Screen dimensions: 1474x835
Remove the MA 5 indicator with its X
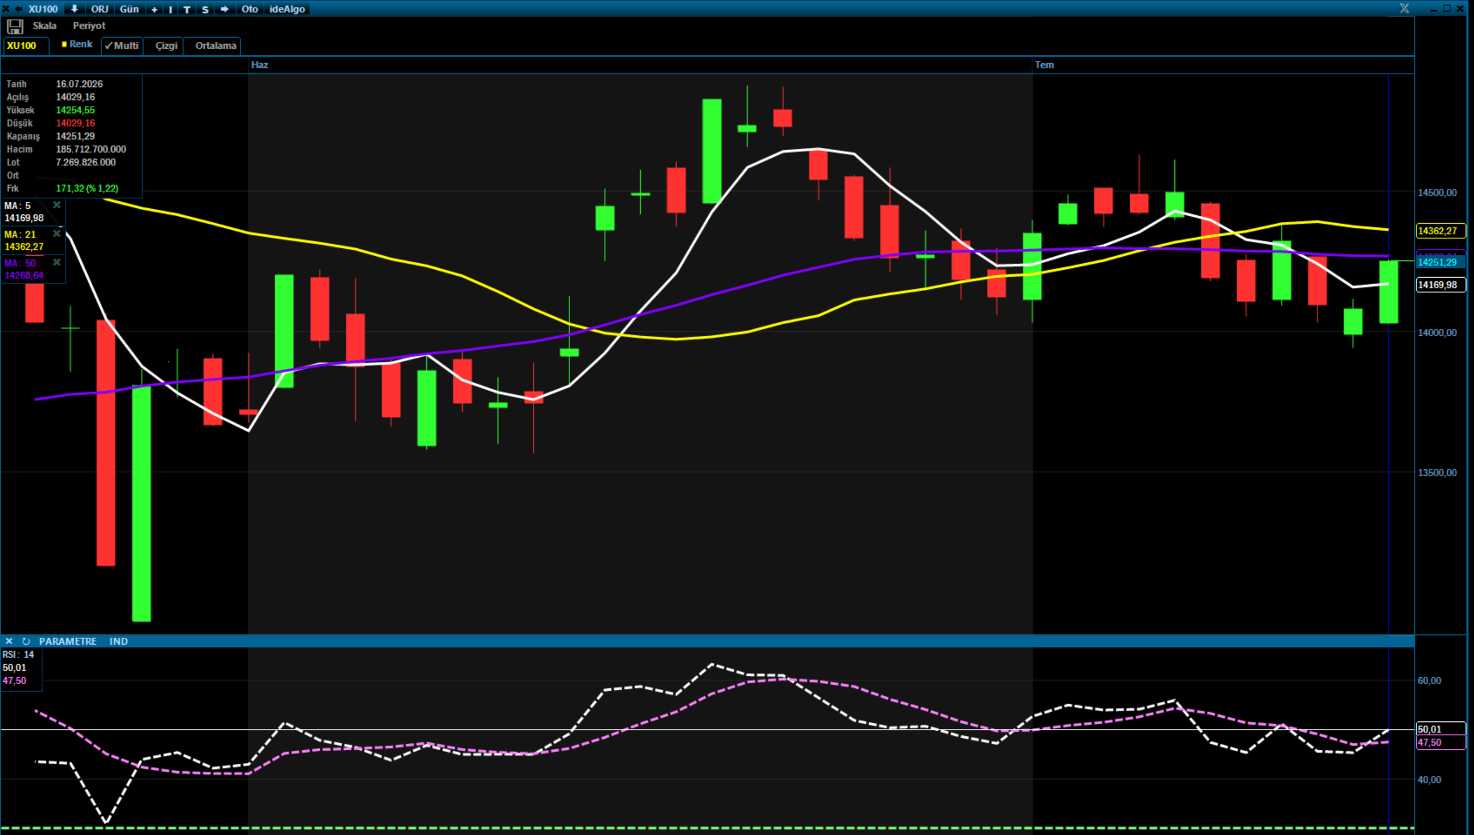[x=57, y=205]
